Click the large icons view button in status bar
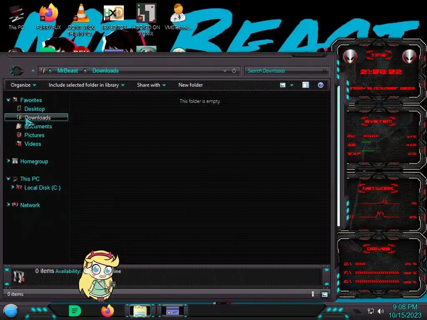This screenshot has height=320, width=427. point(324,294)
